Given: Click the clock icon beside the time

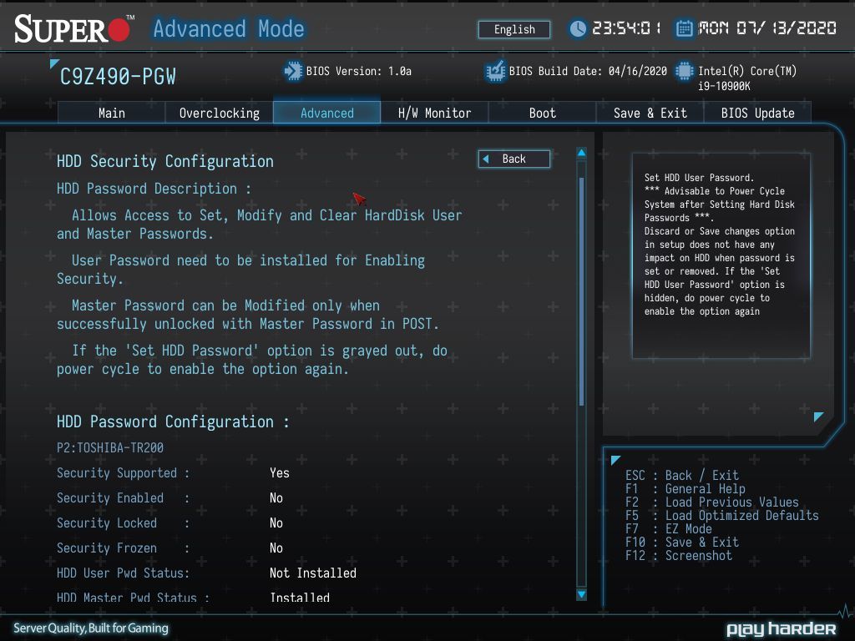Looking at the screenshot, I should (578, 28).
